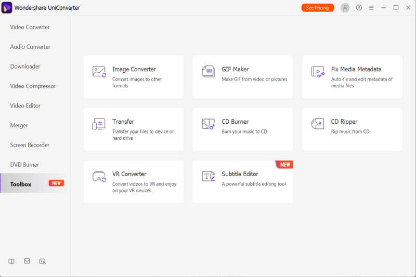
Task: Click "Convert videos to VR" description
Action: click(x=144, y=187)
